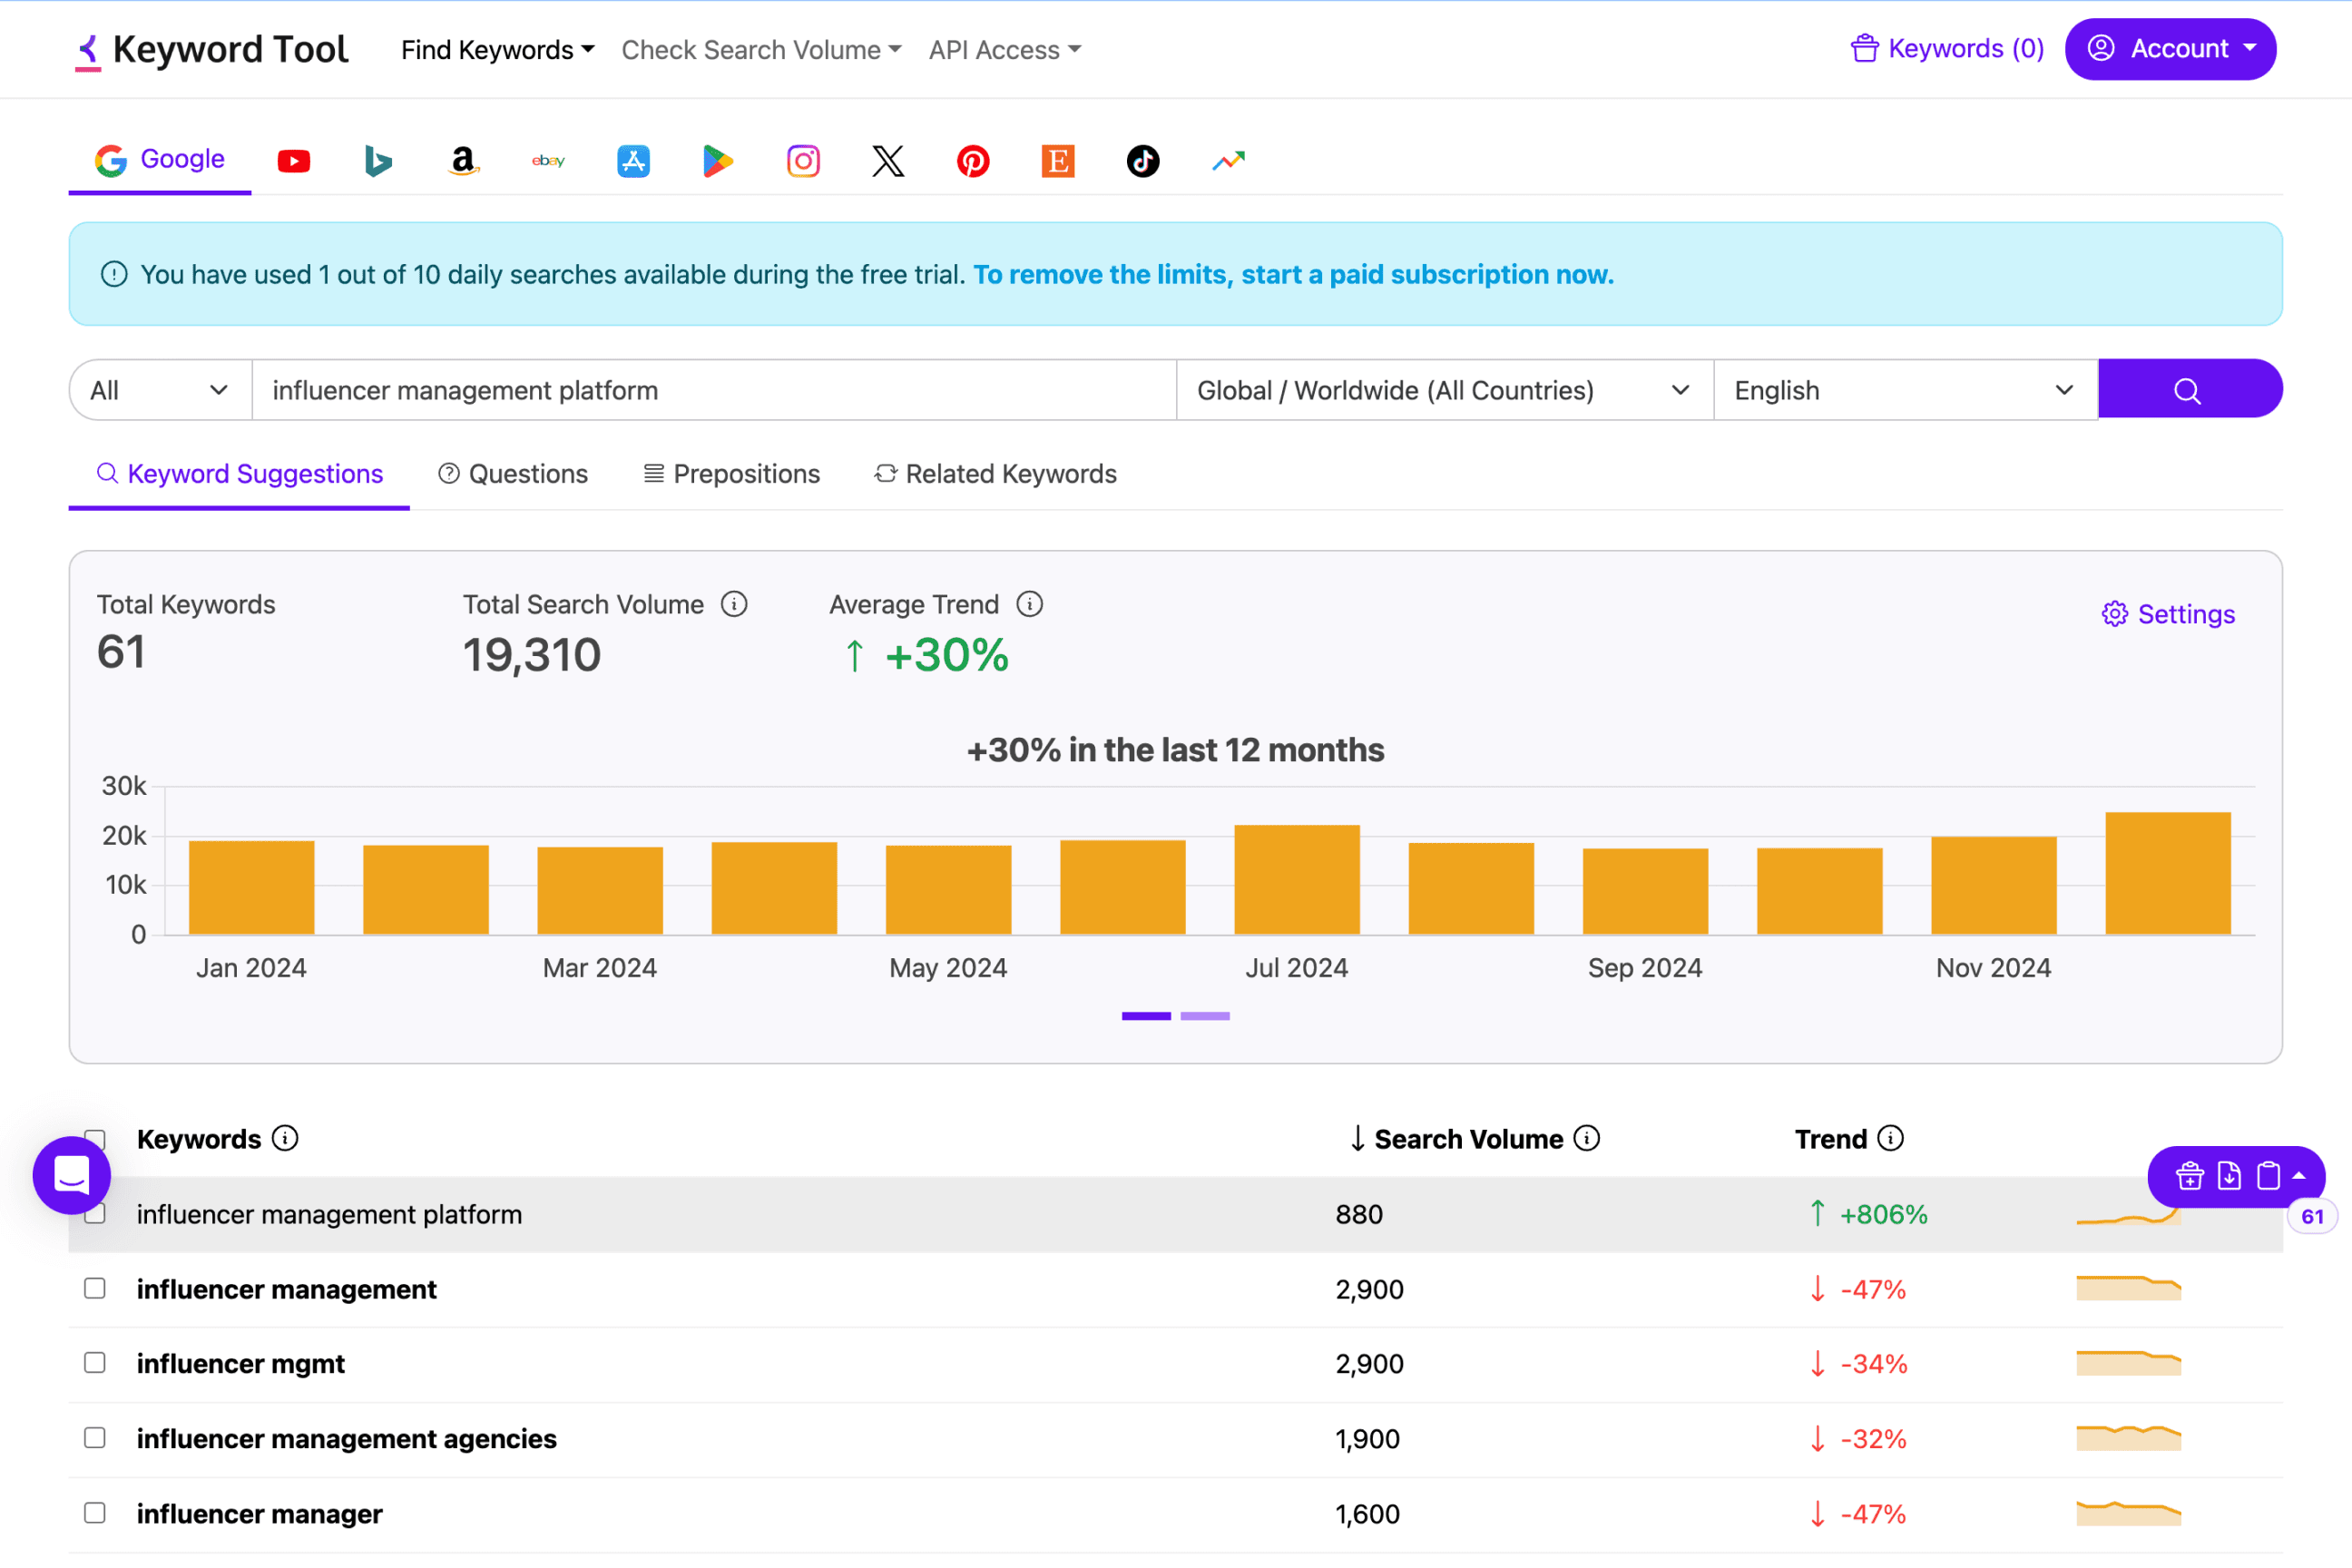Select the influencer manager row checkbox

click(x=95, y=1513)
